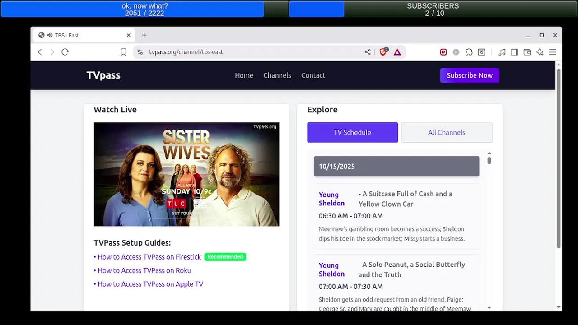The width and height of the screenshot is (578, 325).
Task: Open the Channels navigation link
Action: [277, 75]
